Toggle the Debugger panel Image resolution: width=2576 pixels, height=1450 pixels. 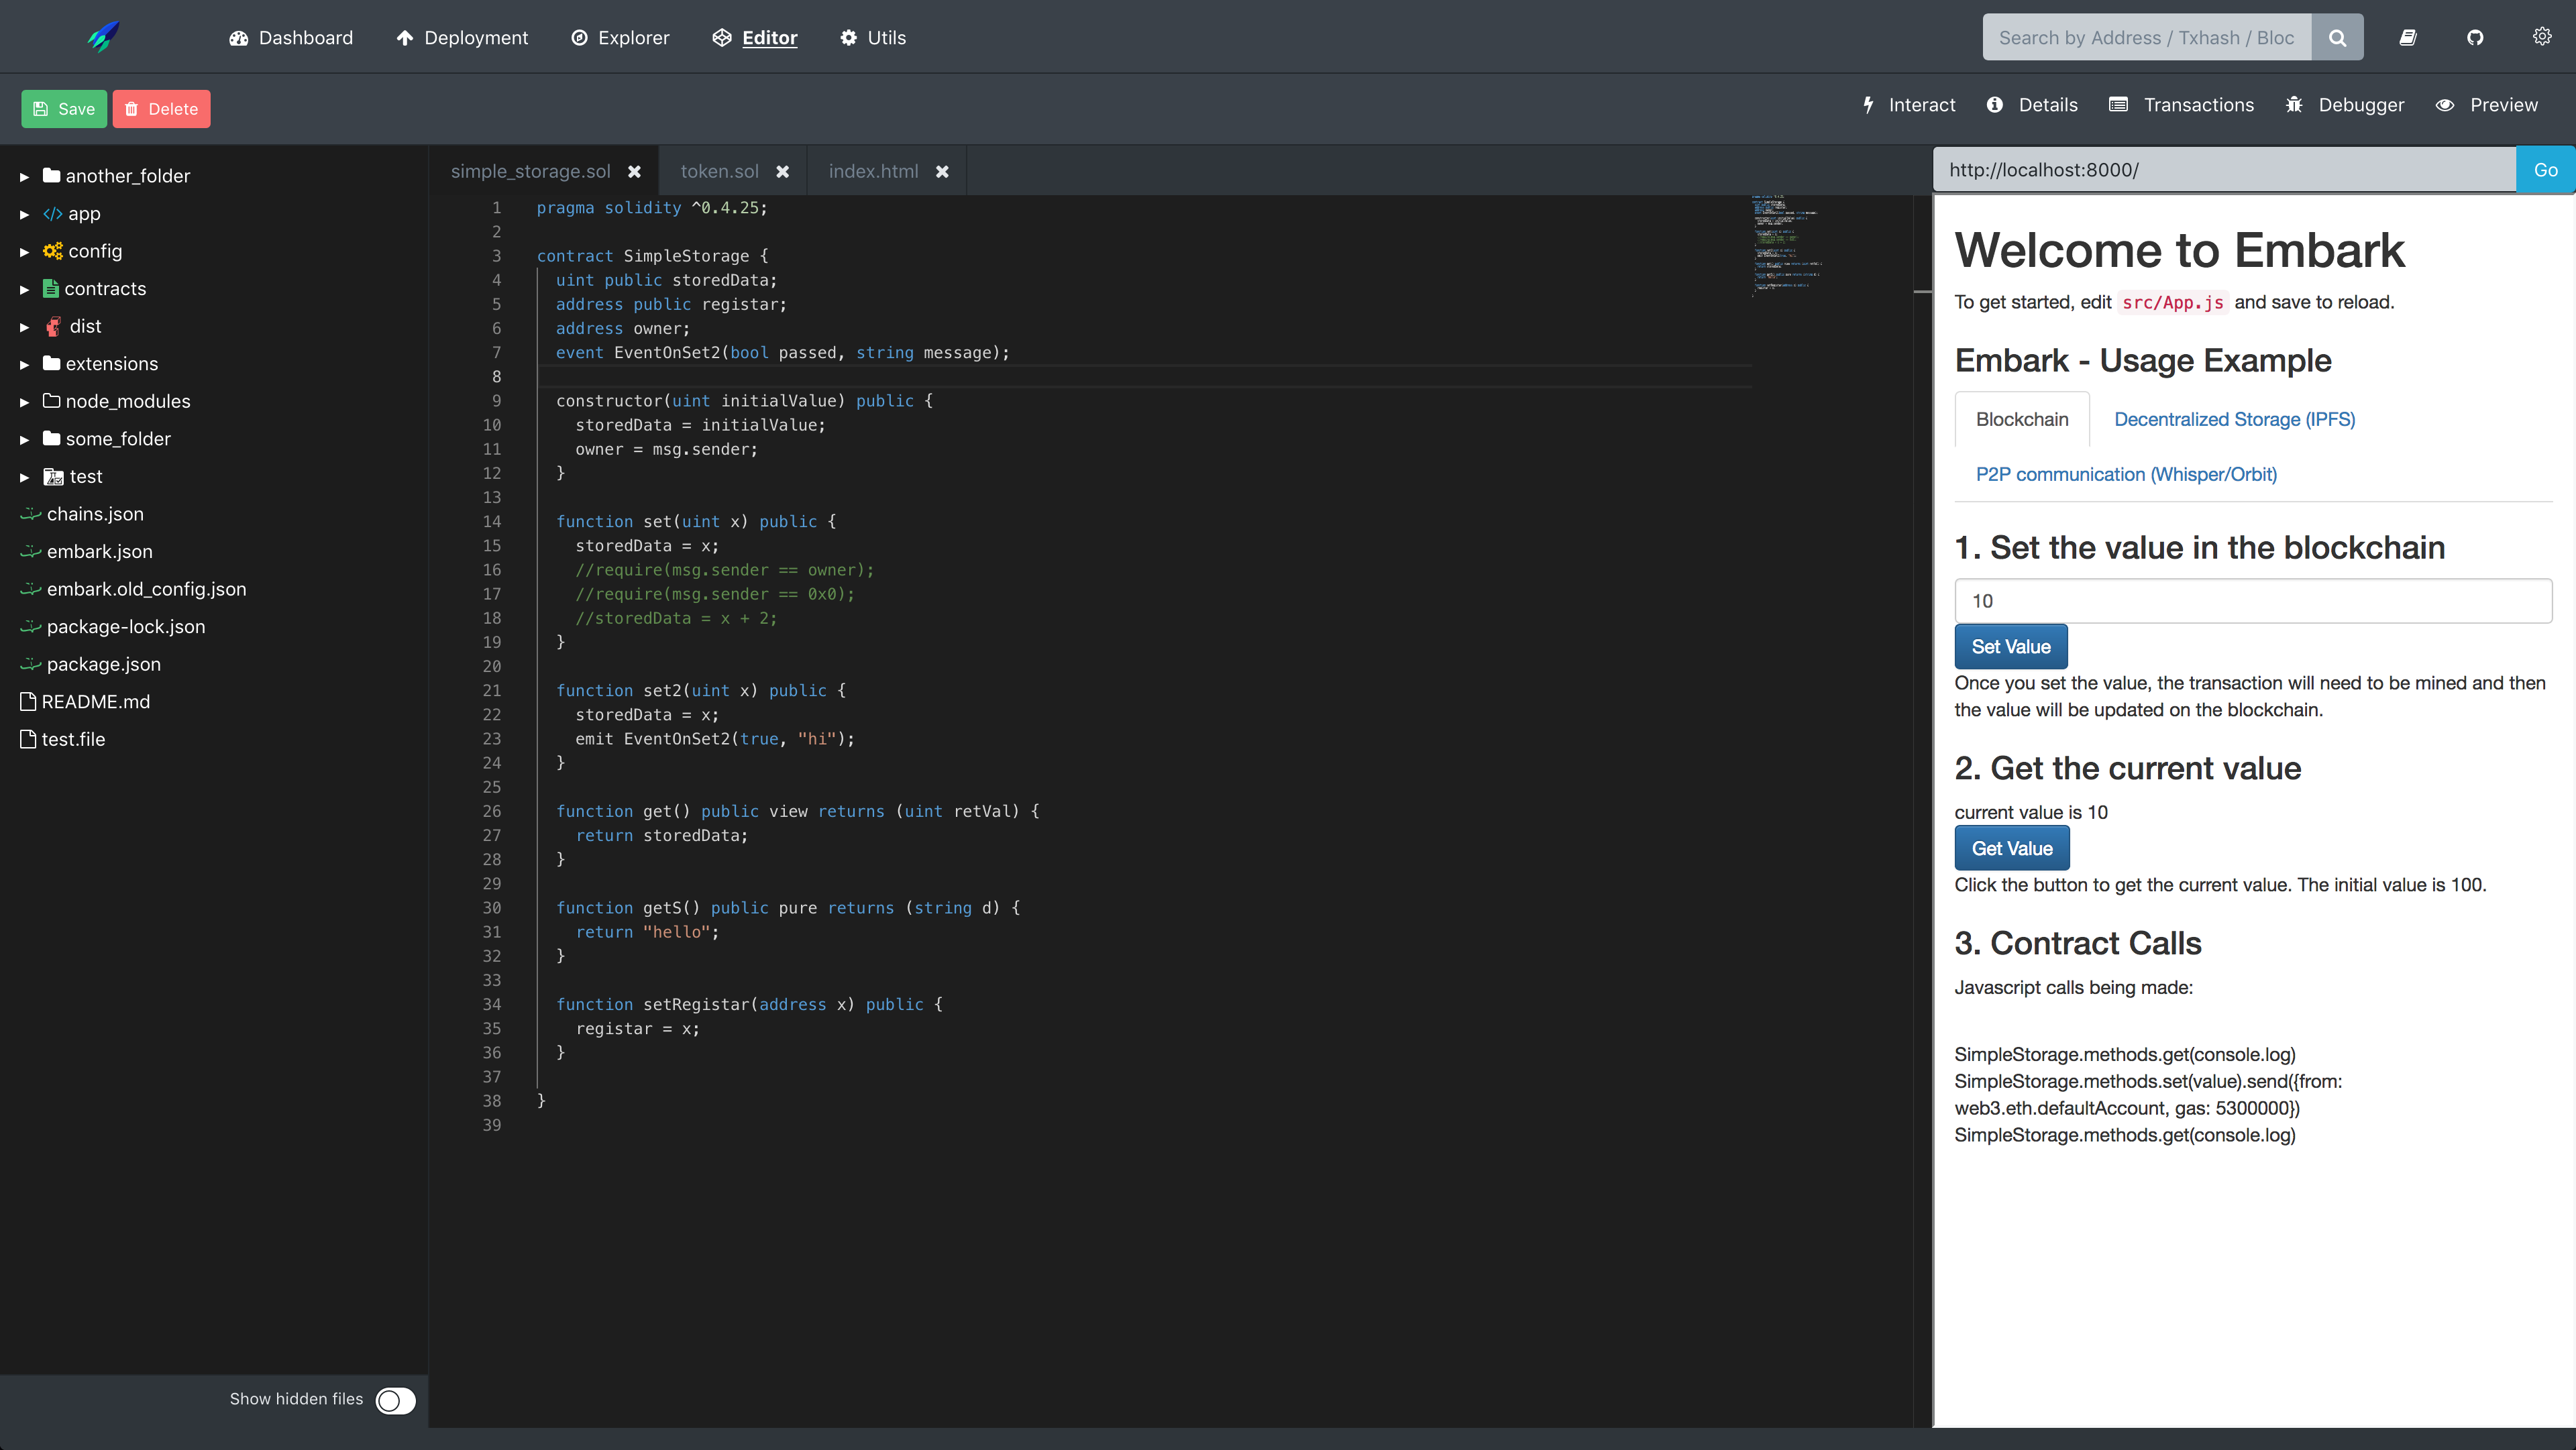click(2345, 105)
